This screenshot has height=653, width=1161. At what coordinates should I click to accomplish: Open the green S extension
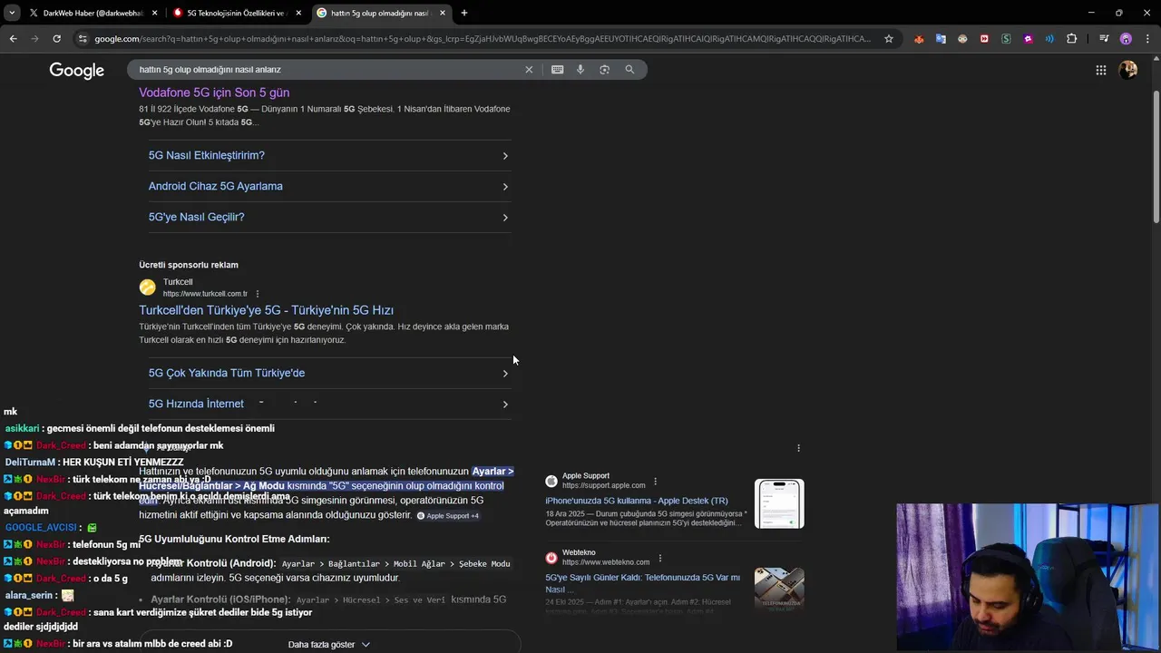1006,39
